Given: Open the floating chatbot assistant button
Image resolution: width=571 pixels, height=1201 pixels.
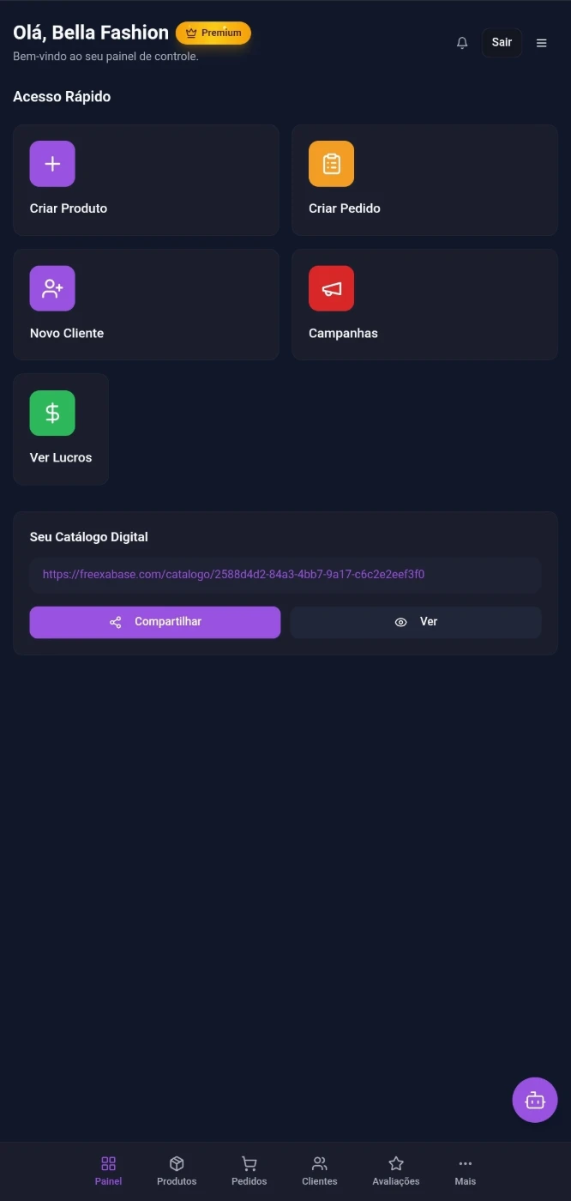Looking at the screenshot, I should (x=535, y=1100).
